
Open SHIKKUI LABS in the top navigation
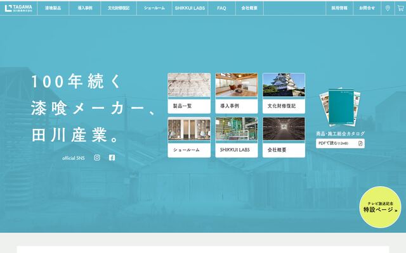point(190,8)
